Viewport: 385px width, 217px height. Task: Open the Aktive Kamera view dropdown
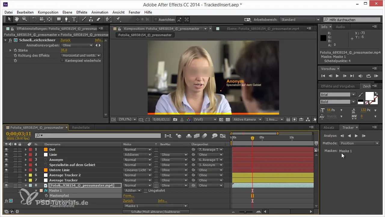pos(247,119)
